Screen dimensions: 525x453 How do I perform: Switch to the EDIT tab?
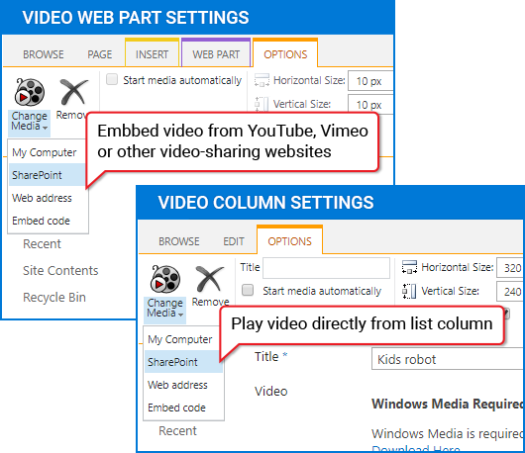234,241
